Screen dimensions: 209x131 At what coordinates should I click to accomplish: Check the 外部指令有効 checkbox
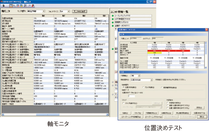(168, 102)
